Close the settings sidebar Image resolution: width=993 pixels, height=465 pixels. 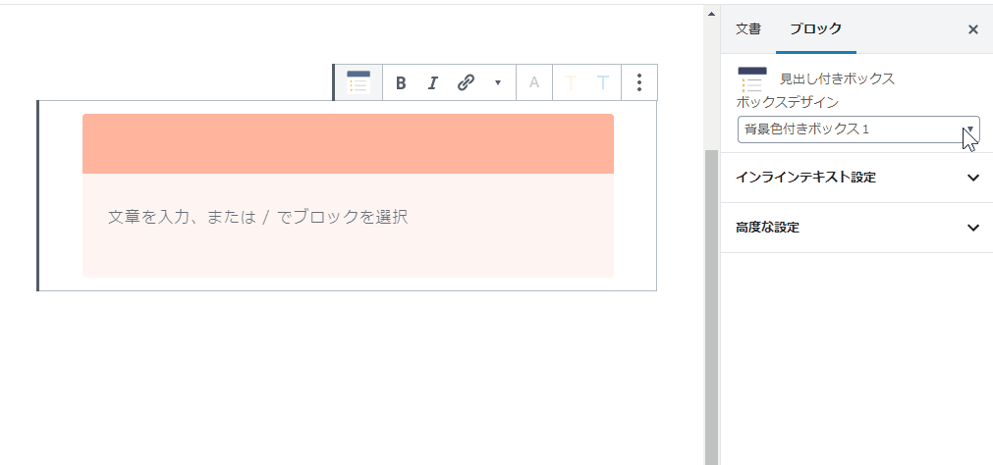pos(973,29)
